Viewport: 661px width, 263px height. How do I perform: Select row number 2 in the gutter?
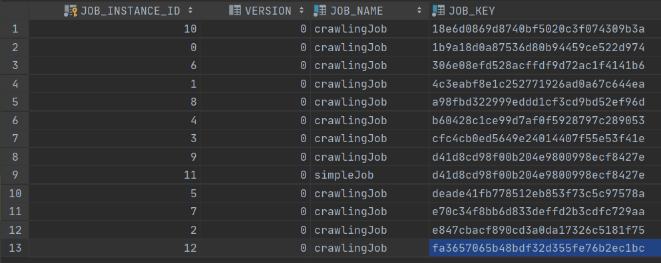[x=15, y=47]
